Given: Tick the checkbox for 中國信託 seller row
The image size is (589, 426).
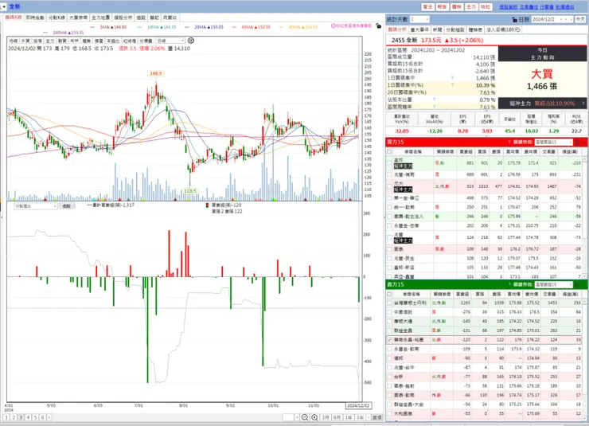Looking at the screenshot, I should [389, 312].
